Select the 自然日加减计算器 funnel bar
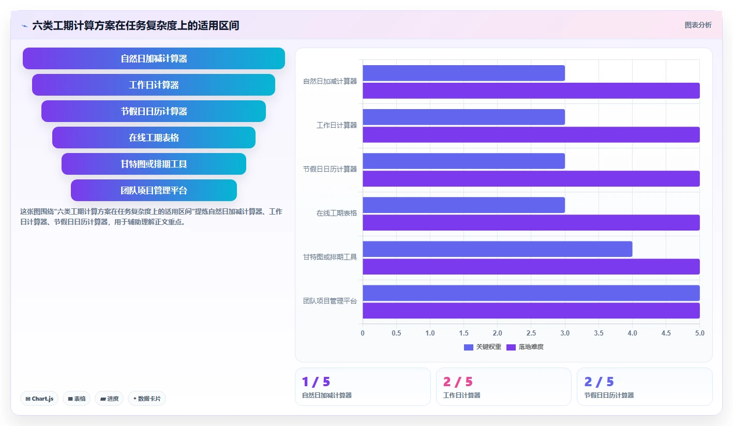The image size is (733, 426). [x=154, y=58]
